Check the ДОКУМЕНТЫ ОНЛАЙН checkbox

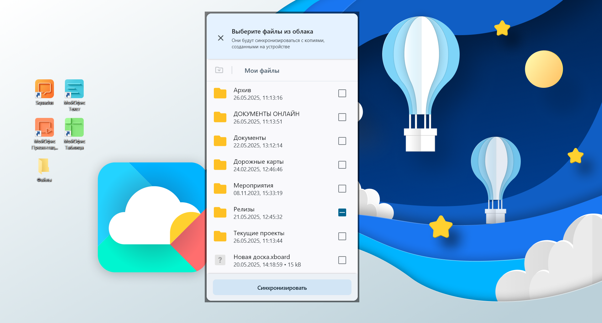342,117
